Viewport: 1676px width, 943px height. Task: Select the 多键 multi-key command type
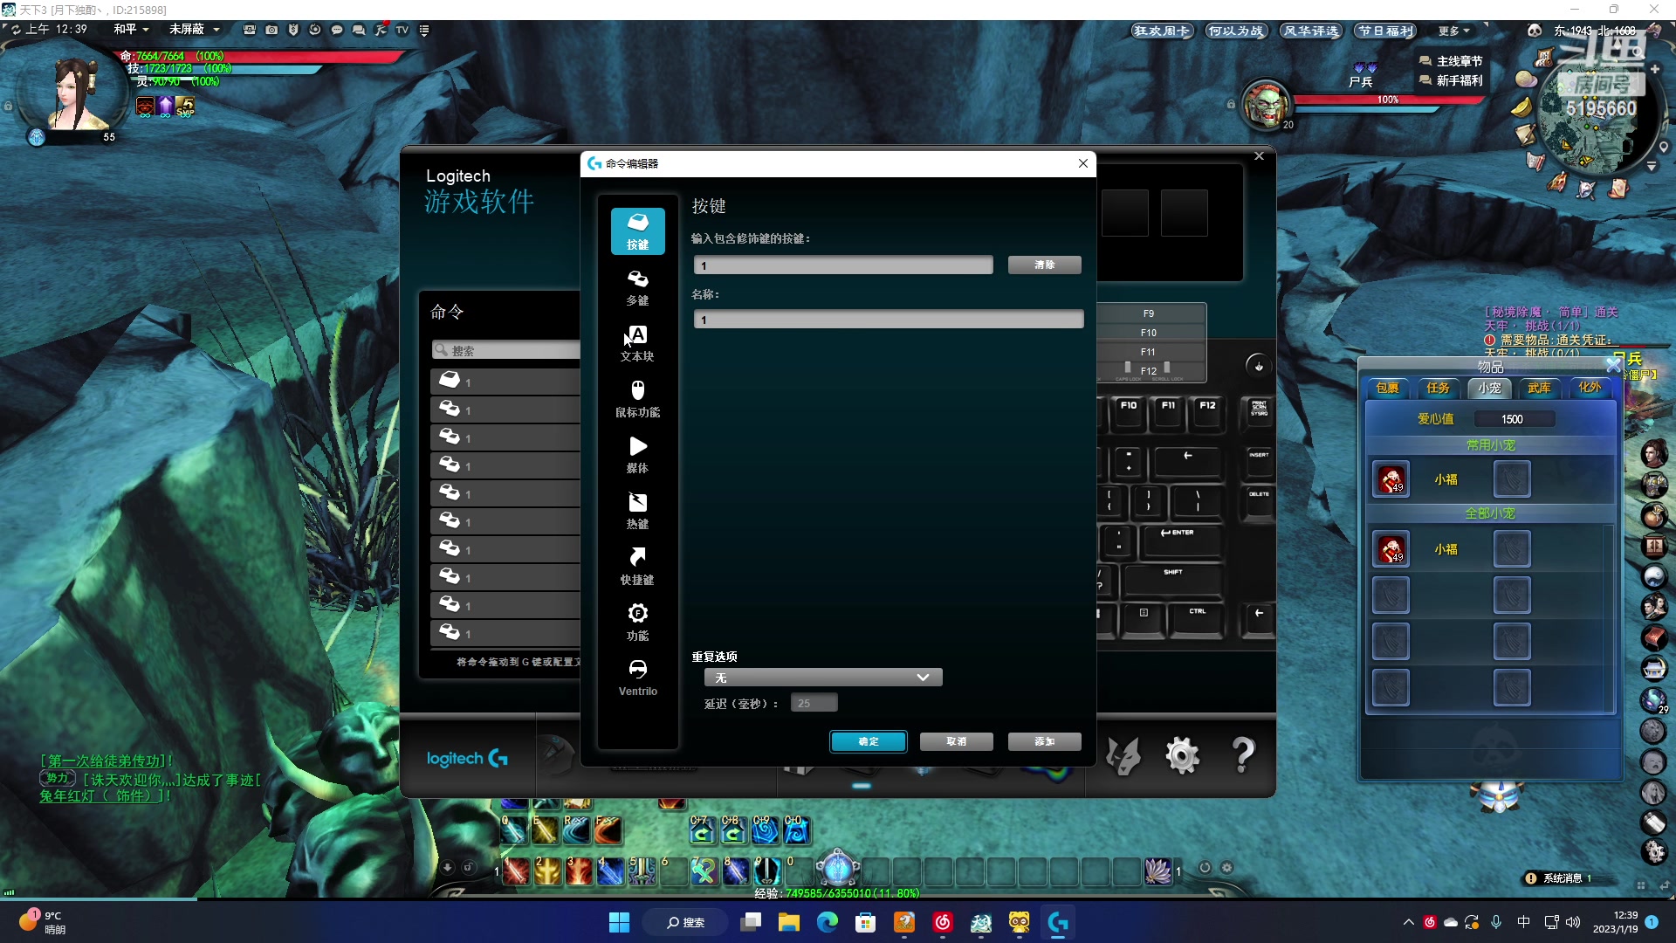point(638,287)
